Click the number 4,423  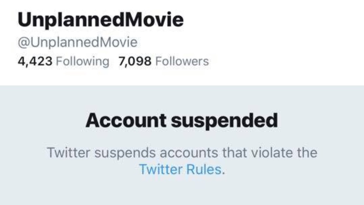pos(35,61)
